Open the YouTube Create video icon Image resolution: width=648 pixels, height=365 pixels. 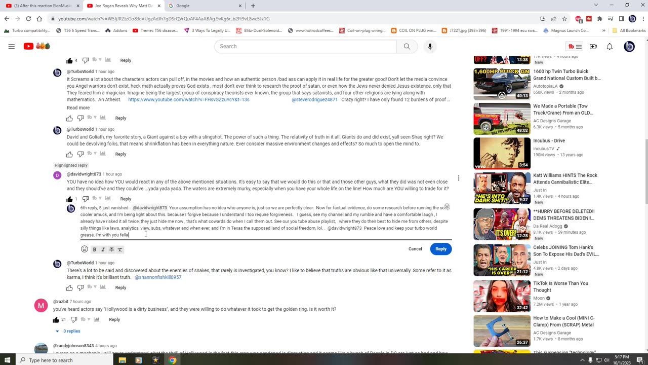[x=593, y=46]
